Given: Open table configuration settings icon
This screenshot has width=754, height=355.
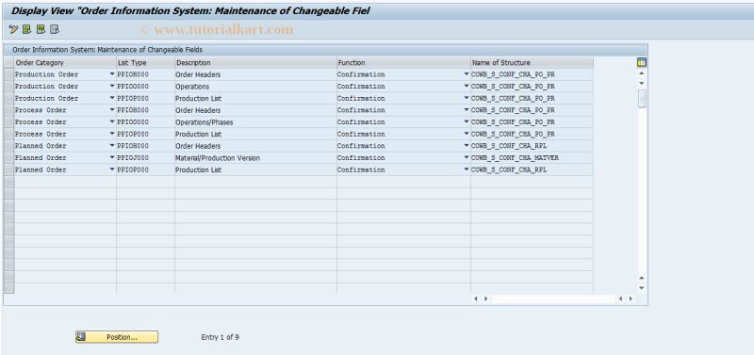Looking at the screenshot, I should 642,62.
